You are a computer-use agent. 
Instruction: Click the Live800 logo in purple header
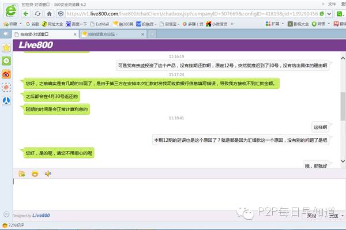coord(36,45)
